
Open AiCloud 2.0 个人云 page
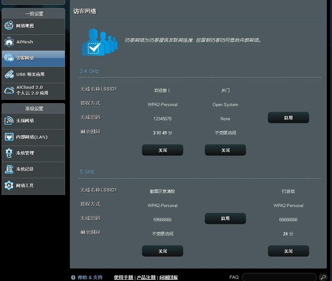pos(33,91)
